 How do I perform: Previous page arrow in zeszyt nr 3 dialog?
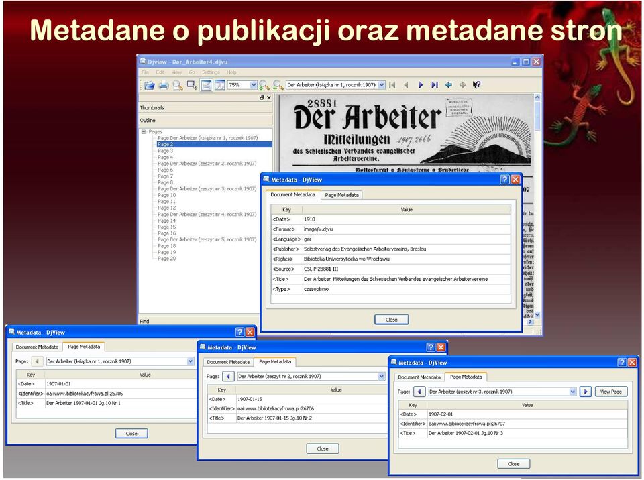point(419,392)
